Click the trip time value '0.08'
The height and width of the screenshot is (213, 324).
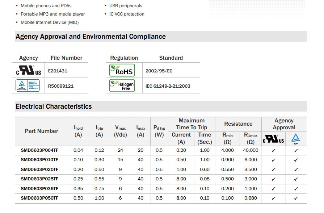(205, 179)
